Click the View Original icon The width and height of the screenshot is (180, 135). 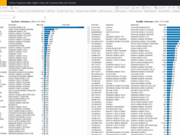(x=117, y=8)
